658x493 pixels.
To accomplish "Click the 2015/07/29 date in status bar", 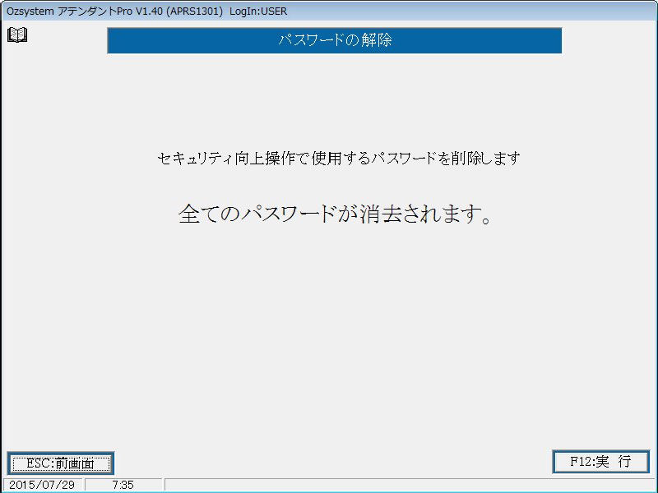I will [42, 485].
